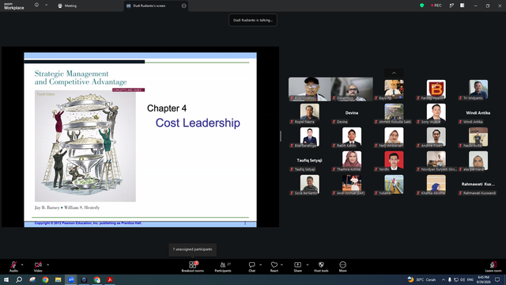
Task: Select Taufiq Setyaji participant tile
Action: pos(309,161)
